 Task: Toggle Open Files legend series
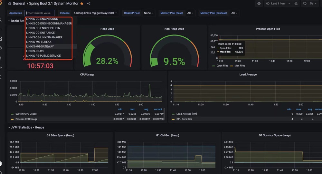(222, 66)
